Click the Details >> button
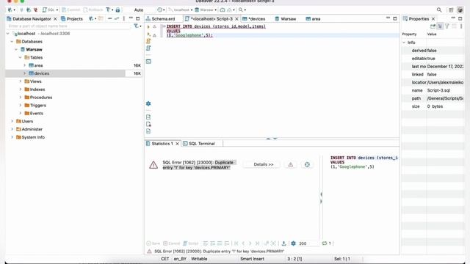 coord(264,164)
